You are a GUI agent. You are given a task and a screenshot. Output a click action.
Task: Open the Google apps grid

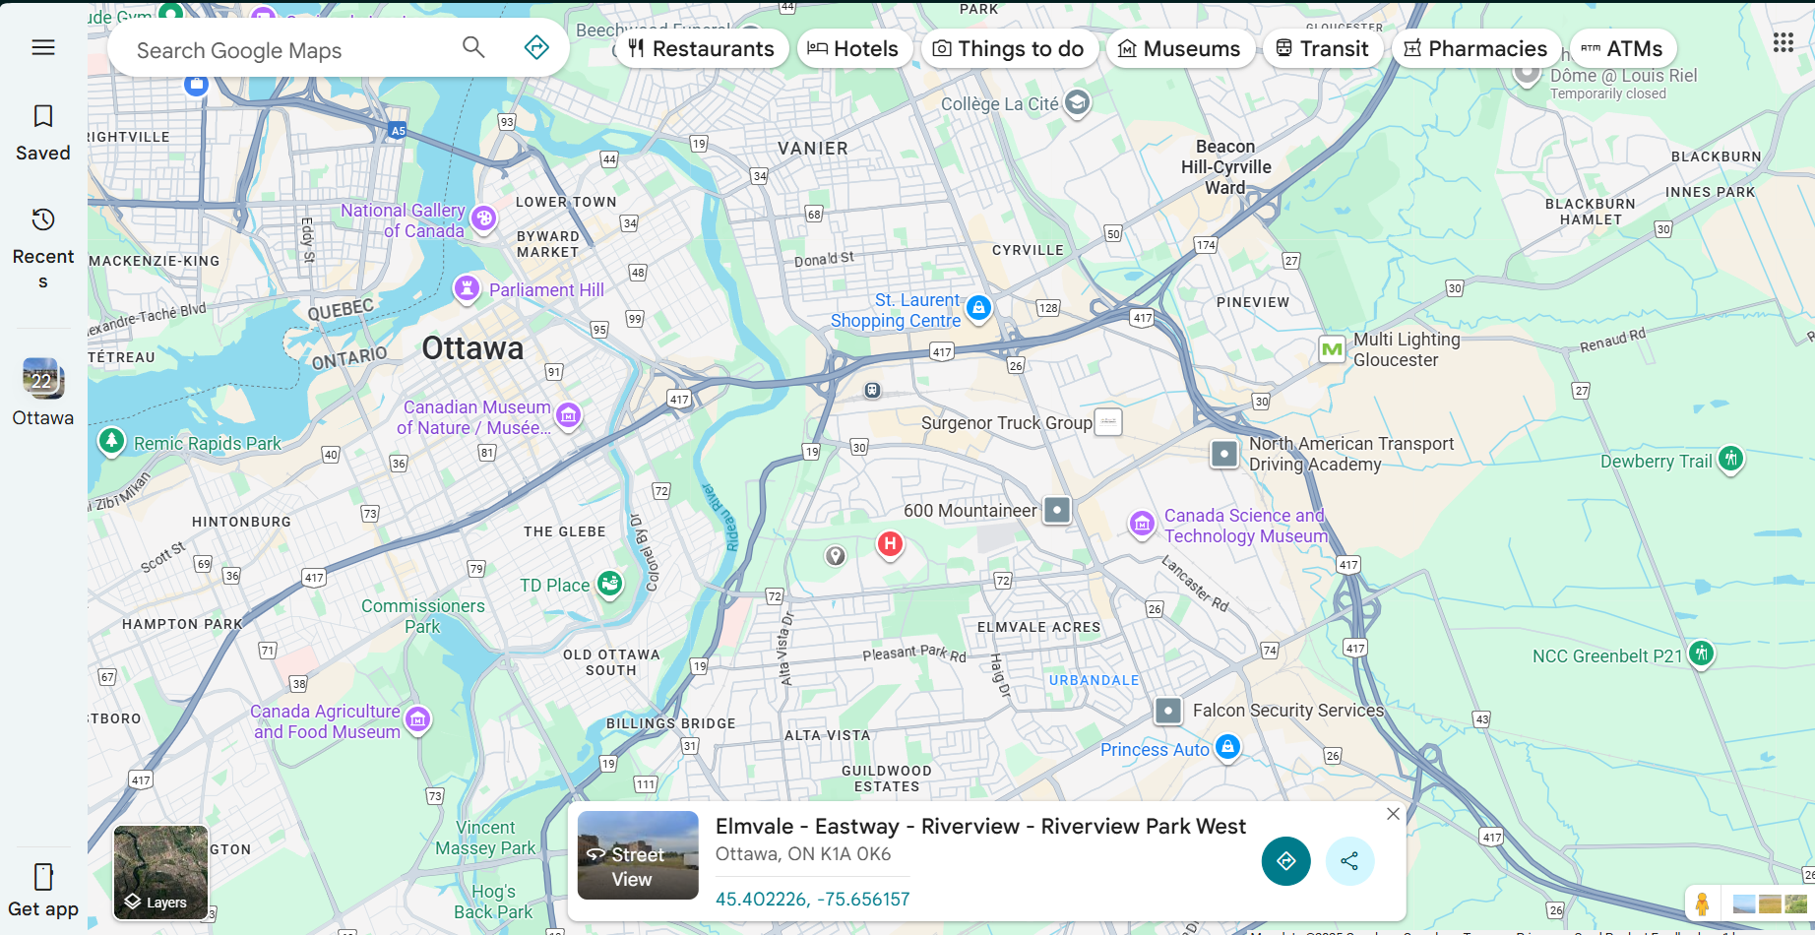[1783, 42]
